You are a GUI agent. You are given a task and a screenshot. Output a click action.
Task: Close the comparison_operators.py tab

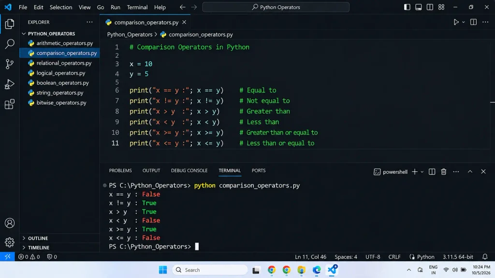[184, 22]
